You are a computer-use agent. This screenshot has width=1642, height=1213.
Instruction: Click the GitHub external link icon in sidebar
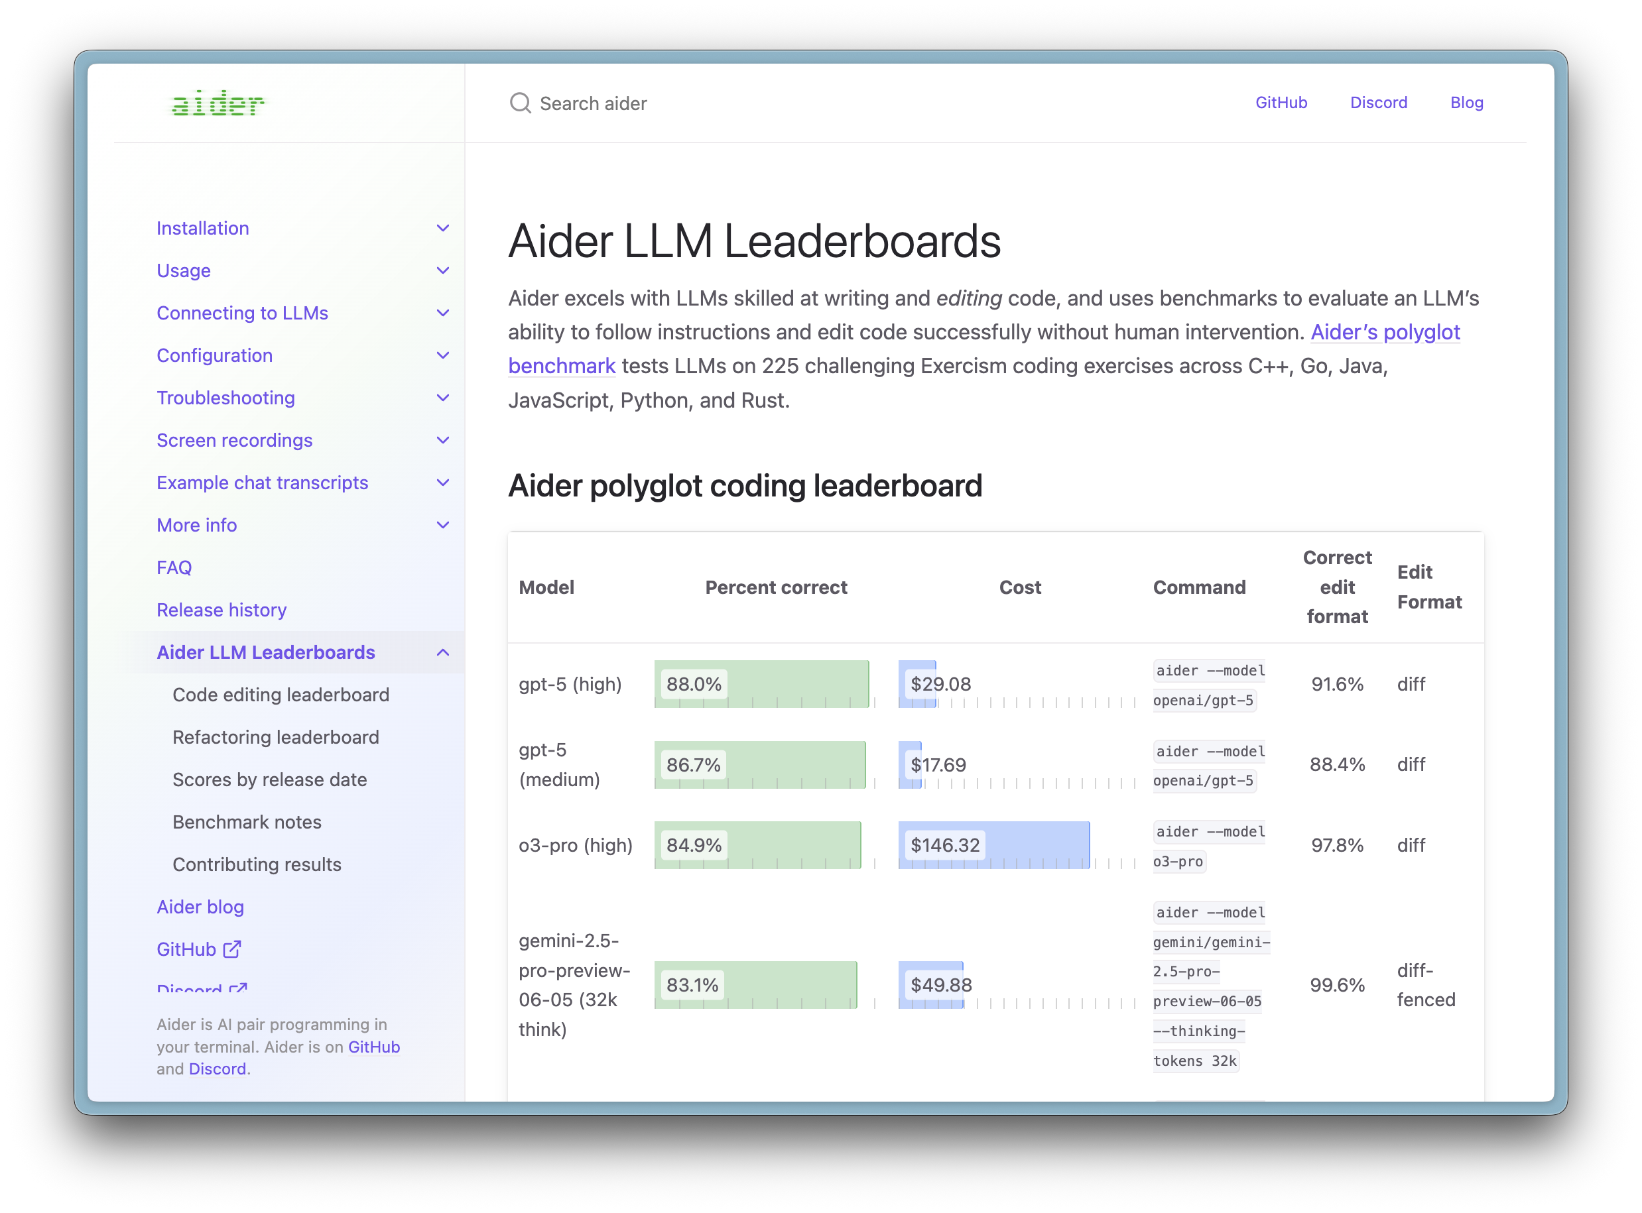click(232, 949)
